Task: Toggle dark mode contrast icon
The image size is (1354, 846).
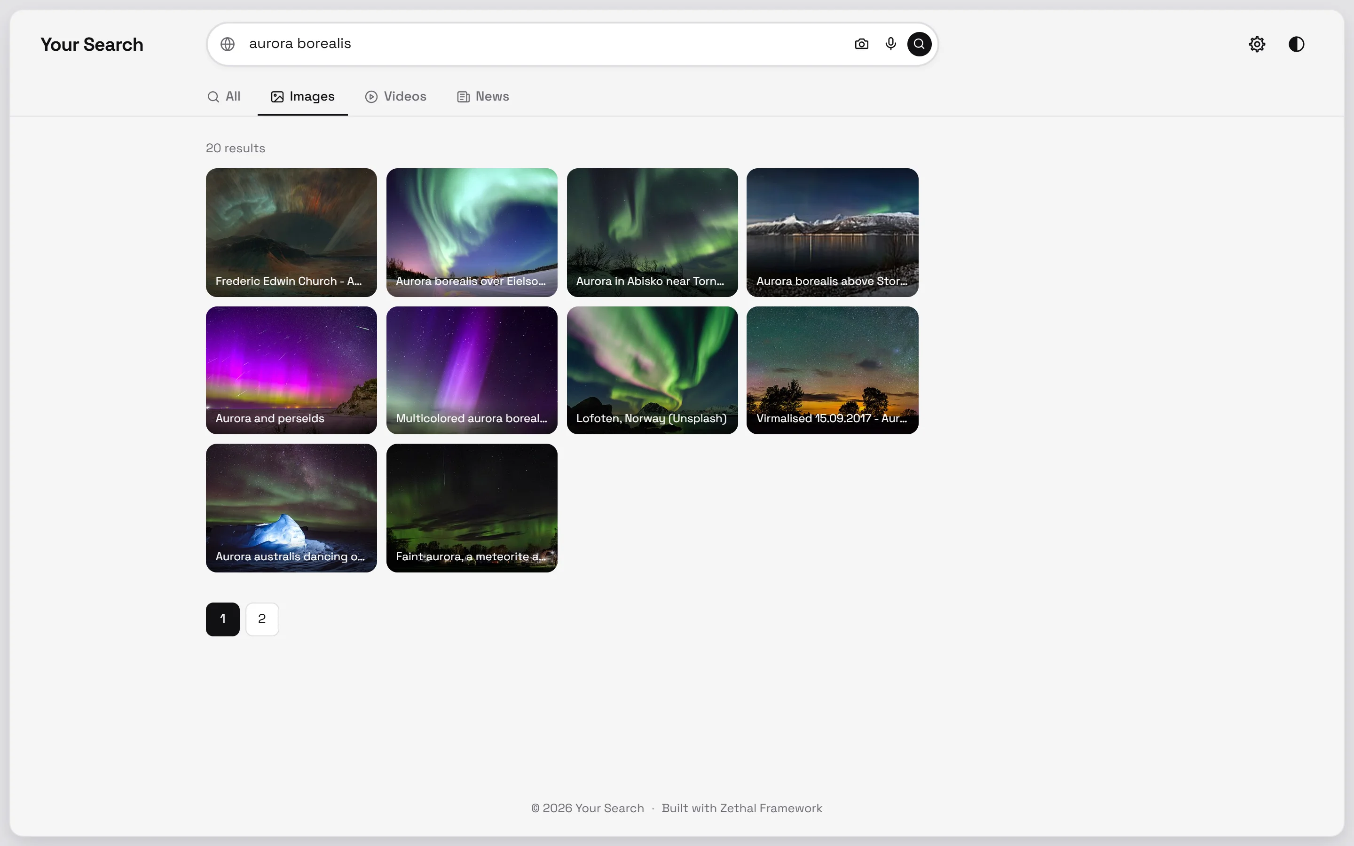Action: click(1296, 44)
